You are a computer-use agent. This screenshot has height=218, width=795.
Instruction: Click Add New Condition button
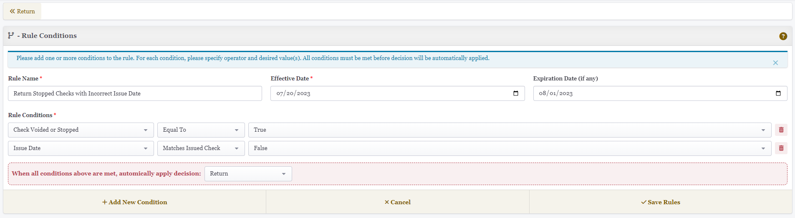(135, 202)
